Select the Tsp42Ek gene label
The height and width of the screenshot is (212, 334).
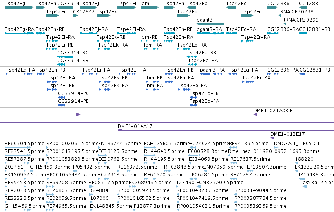pos(107,11)
